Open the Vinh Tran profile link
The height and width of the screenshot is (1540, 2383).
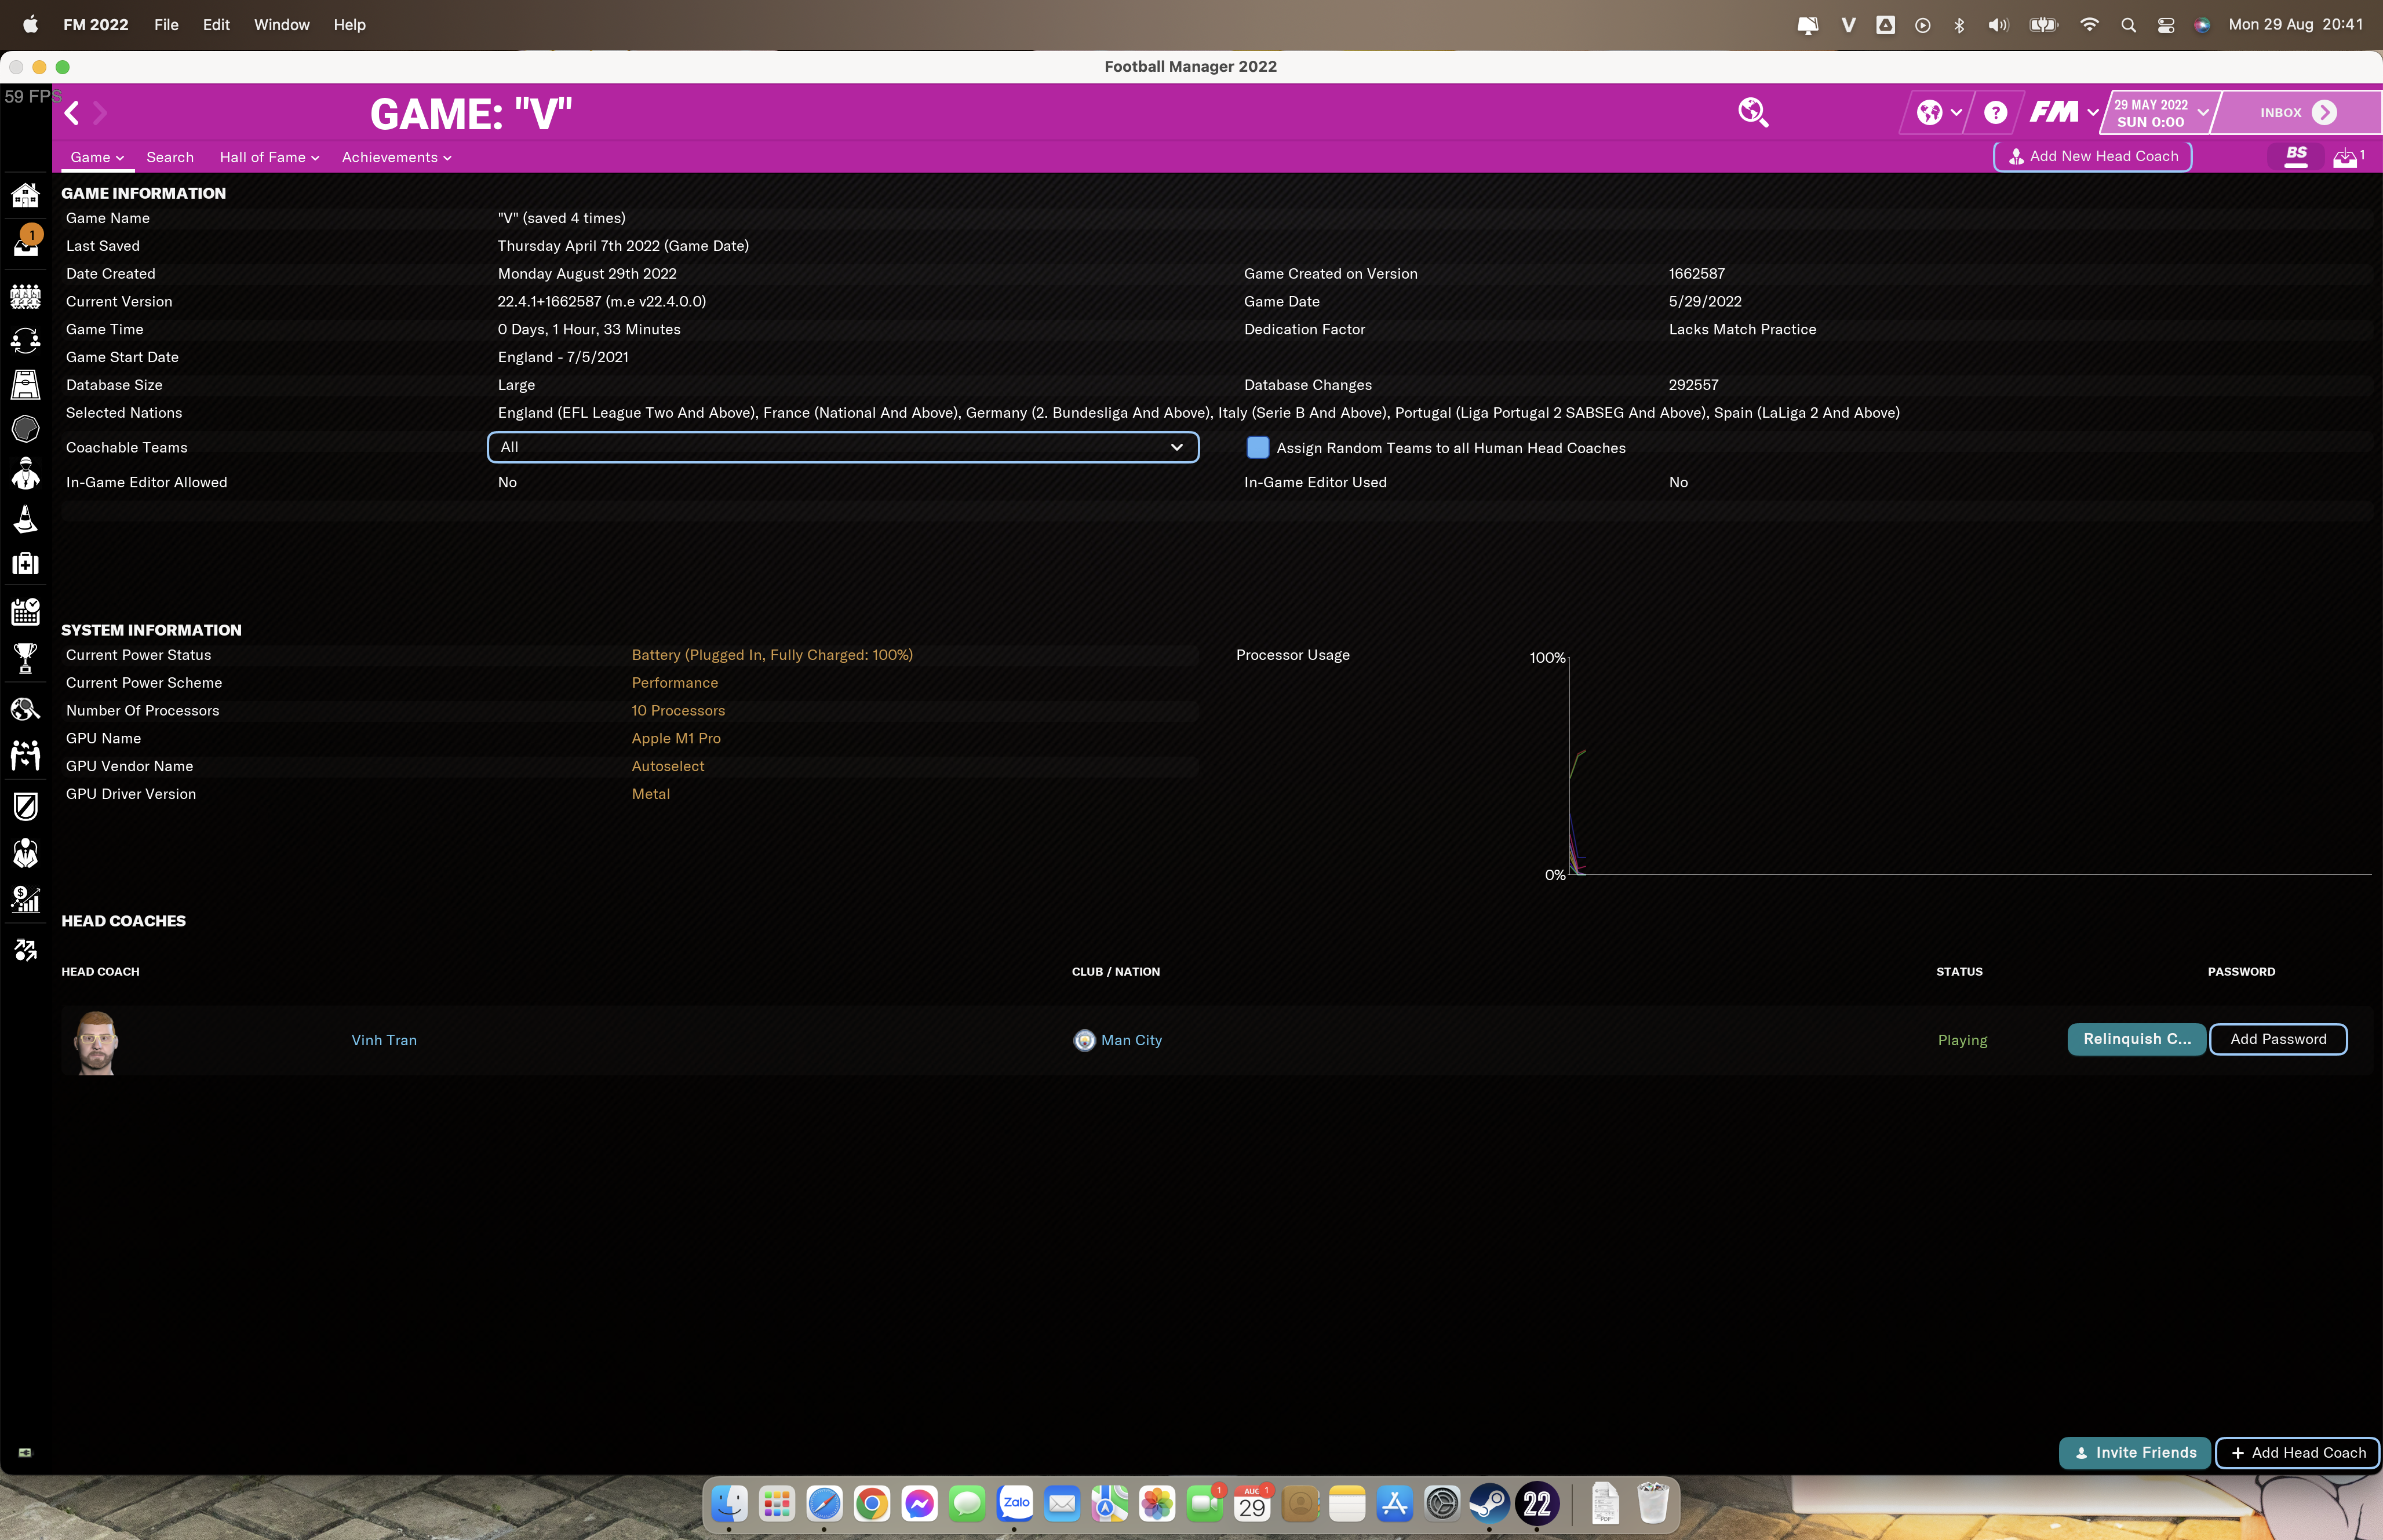(x=384, y=1040)
